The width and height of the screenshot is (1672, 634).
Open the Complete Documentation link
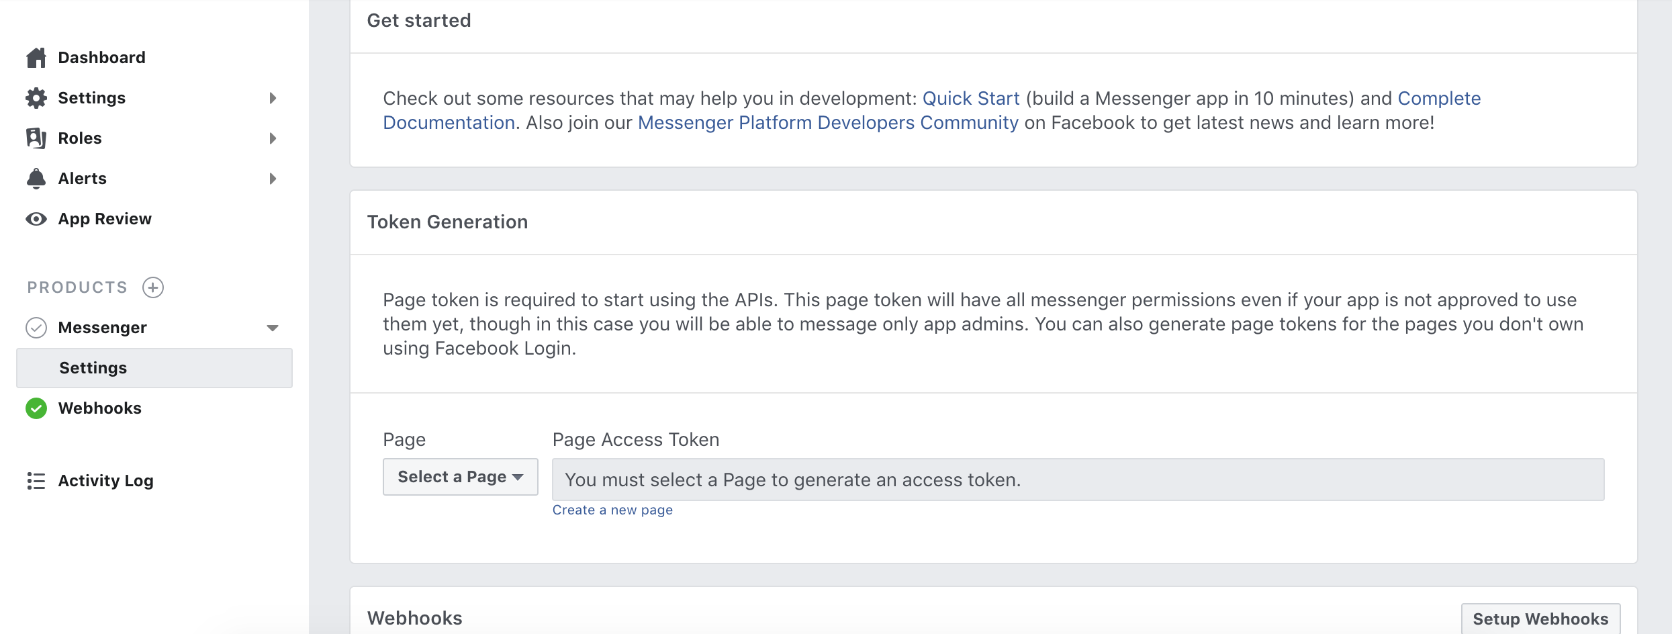click(x=1439, y=98)
